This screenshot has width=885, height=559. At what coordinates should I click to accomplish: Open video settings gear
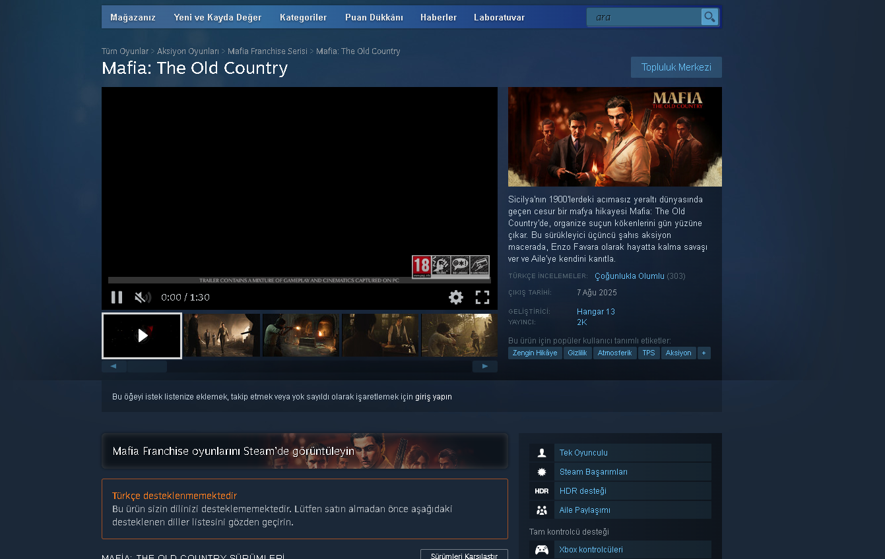[x=456, y=297]
